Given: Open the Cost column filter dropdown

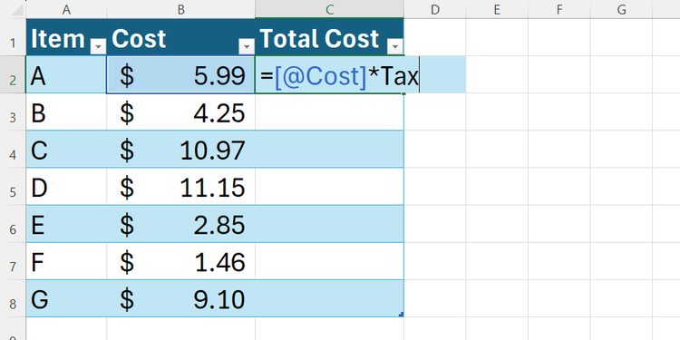Looking at the screenshot, I should (247, 46).
